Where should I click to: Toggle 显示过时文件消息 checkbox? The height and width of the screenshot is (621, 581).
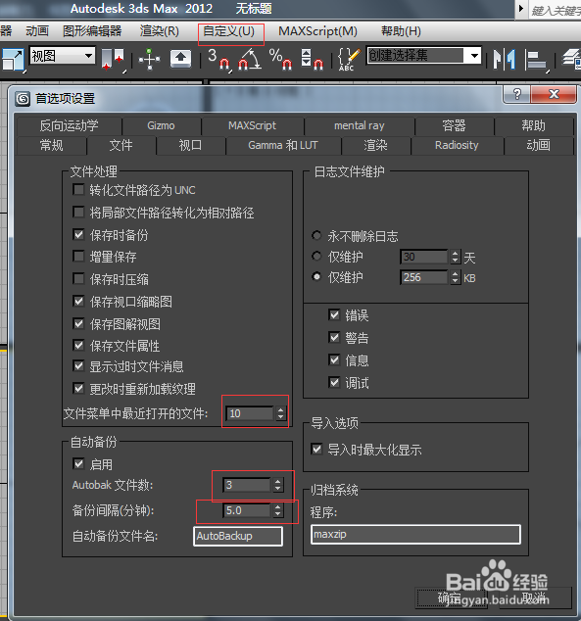click(x=78, y=366)
